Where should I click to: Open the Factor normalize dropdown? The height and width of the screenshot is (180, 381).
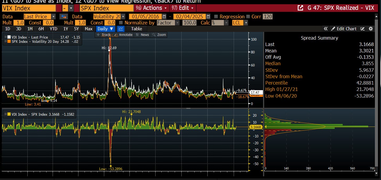pyautogui.click(x=177, y=23)
